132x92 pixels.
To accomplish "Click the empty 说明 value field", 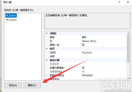I will tap(104, 56).
